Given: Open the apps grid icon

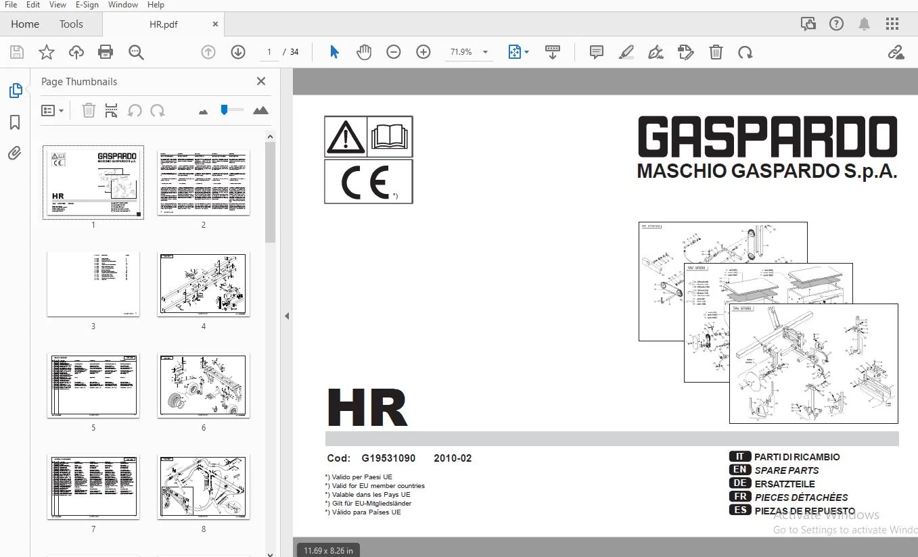Looking at the screenshot, I should pos(892,24).
